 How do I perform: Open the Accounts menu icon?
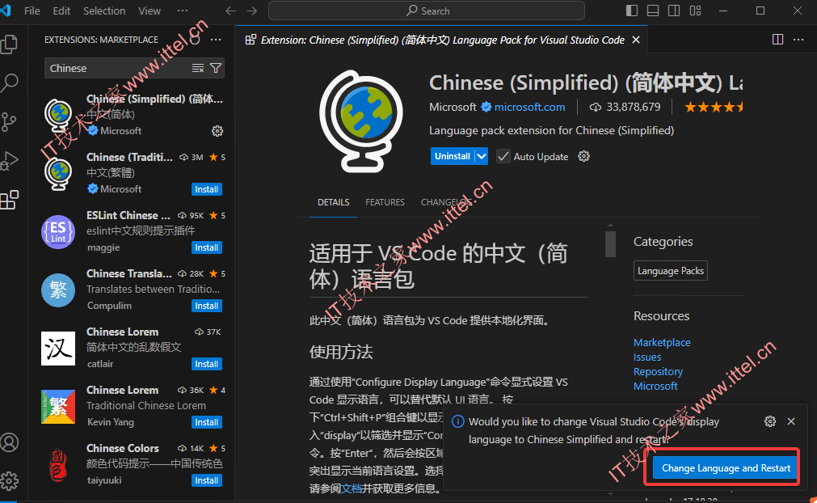tap(10, 442)
